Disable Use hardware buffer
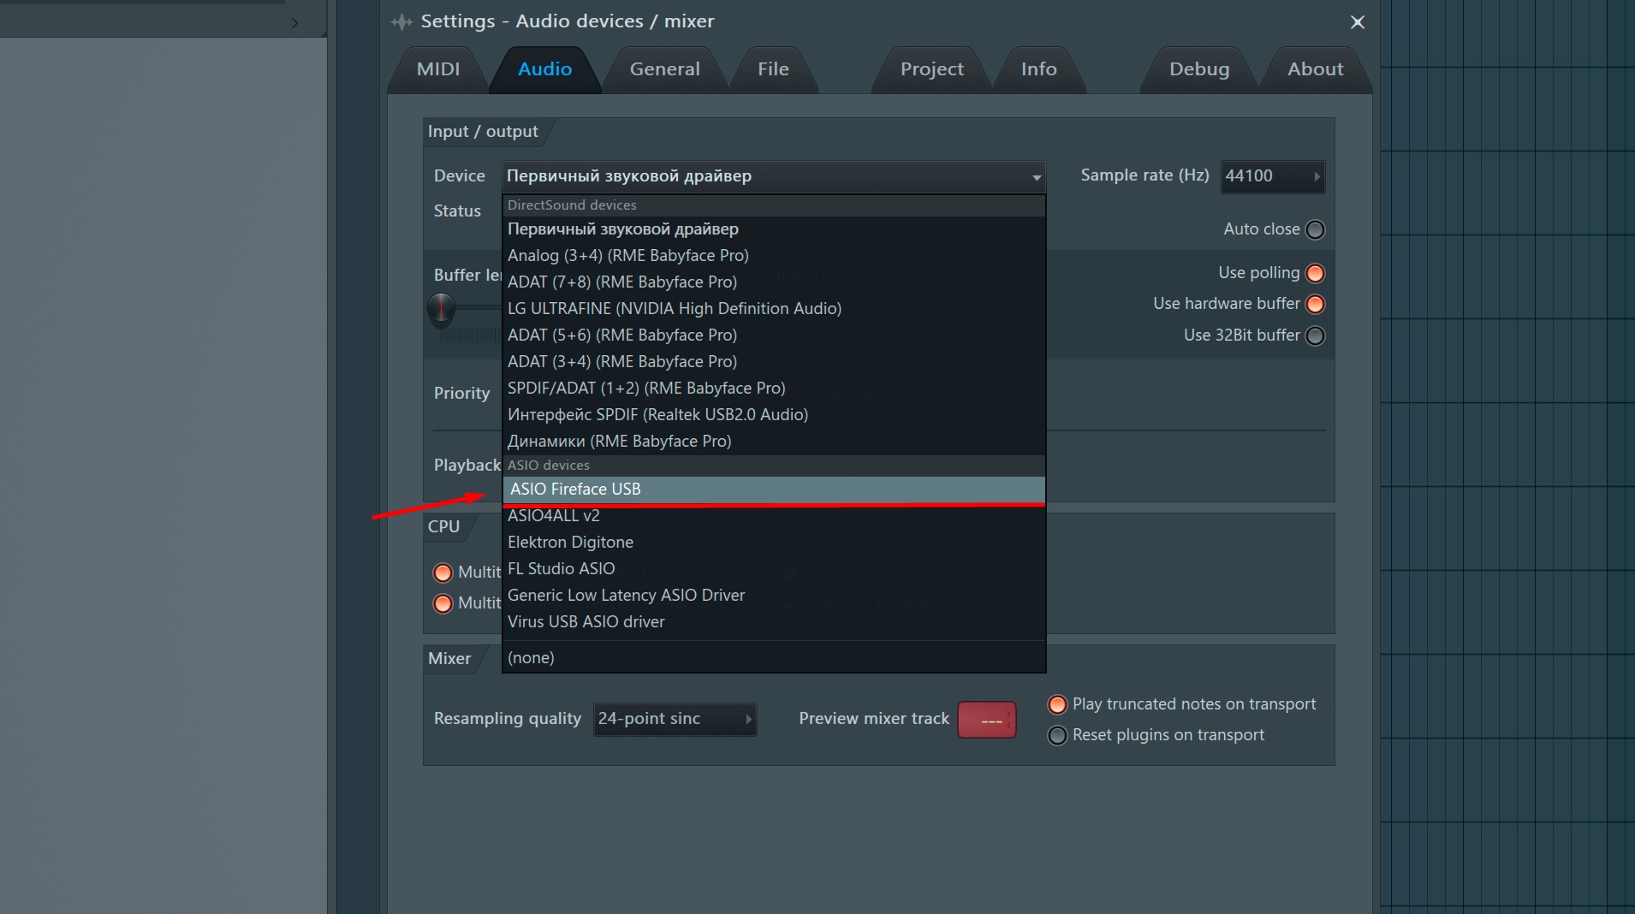This screenshot has height=914, width=1635. pos(1316,304)
